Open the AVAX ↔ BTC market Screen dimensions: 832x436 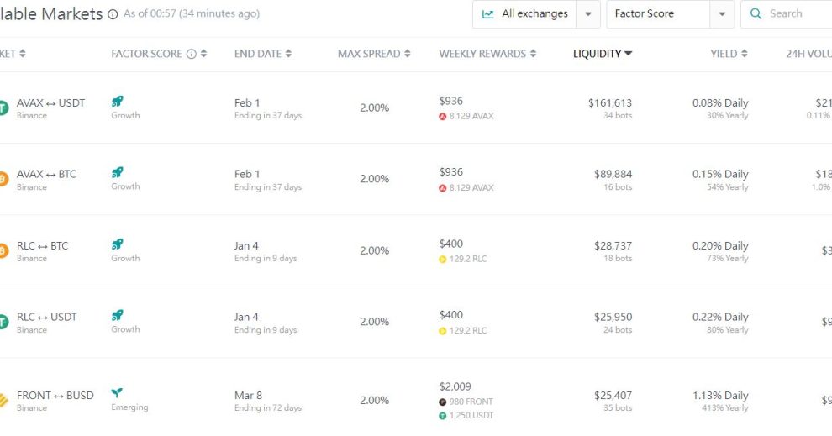point(46,174)
